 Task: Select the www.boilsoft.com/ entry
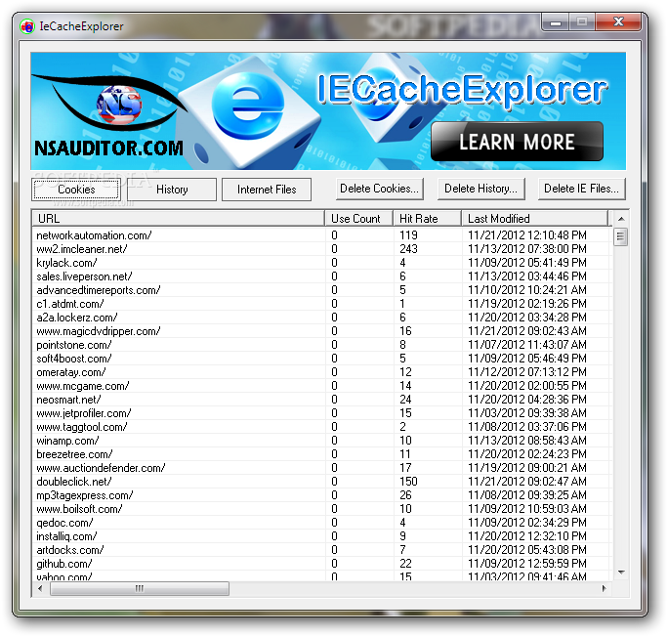322,509
